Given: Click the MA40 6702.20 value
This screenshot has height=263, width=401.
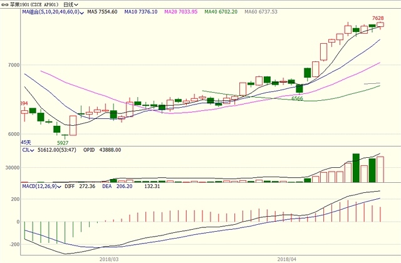Looking at the screenshot, I should (221, 12).
